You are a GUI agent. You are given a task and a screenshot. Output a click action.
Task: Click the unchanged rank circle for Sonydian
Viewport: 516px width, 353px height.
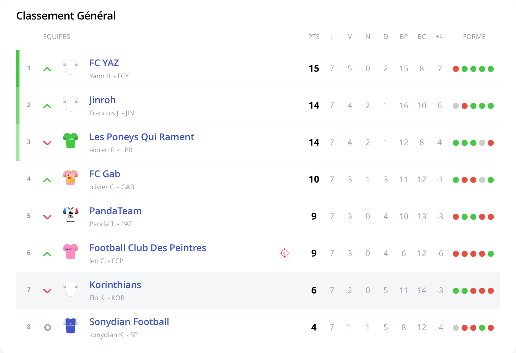48,327
